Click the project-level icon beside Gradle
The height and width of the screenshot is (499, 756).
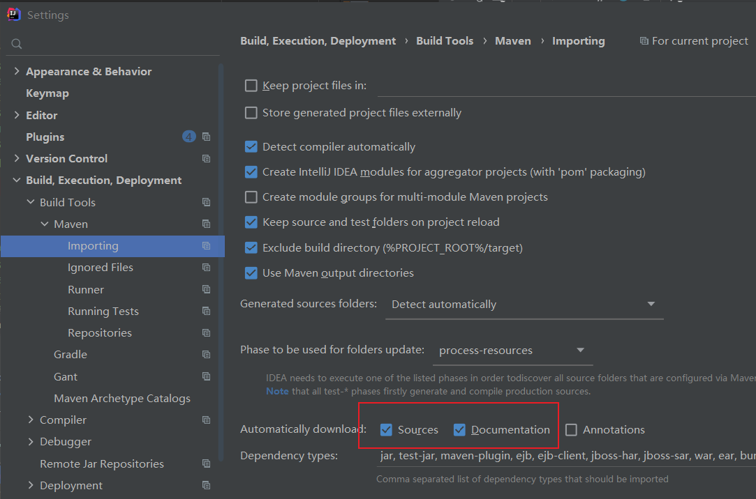[x=206, y=355]
